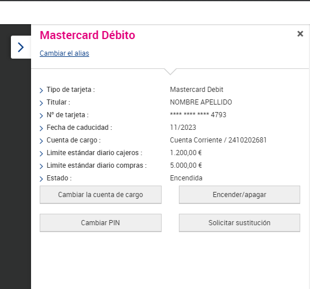
Task: Click chevron beside Limite estándar diario compras
Action: [x=41, y=166]
